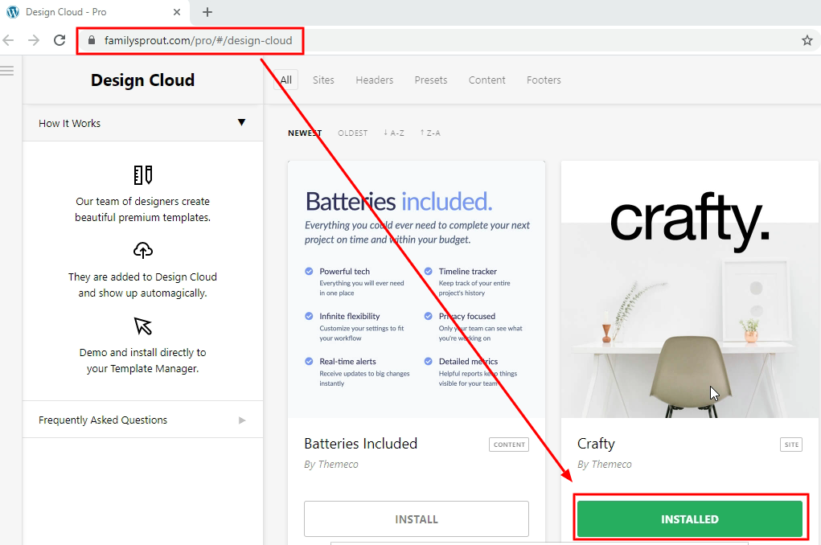
Task: Bookmark this page with the star icon
Action: pos(807,40)
